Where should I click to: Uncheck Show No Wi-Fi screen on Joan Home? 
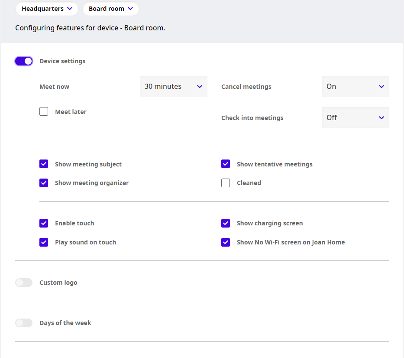tap(226, 242)
